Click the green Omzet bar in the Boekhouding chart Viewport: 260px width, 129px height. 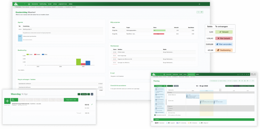click(78, 62)
